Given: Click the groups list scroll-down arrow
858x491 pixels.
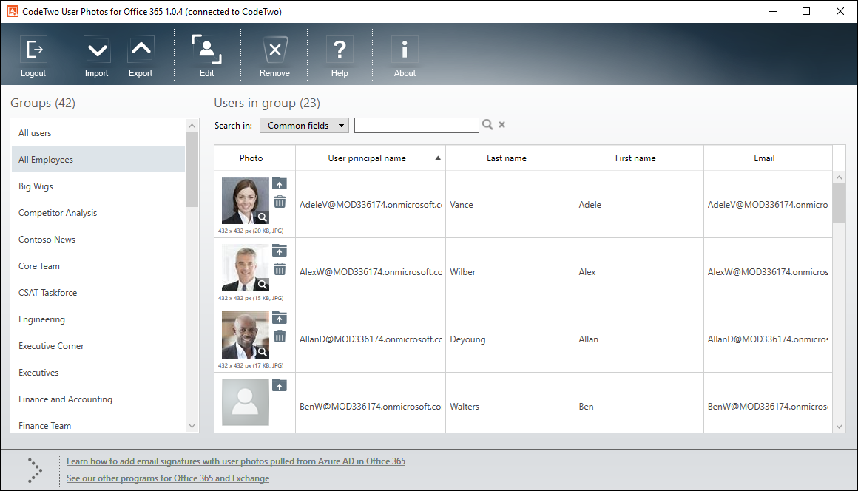Looking at the screenshot, I should (x=192, y=426).
